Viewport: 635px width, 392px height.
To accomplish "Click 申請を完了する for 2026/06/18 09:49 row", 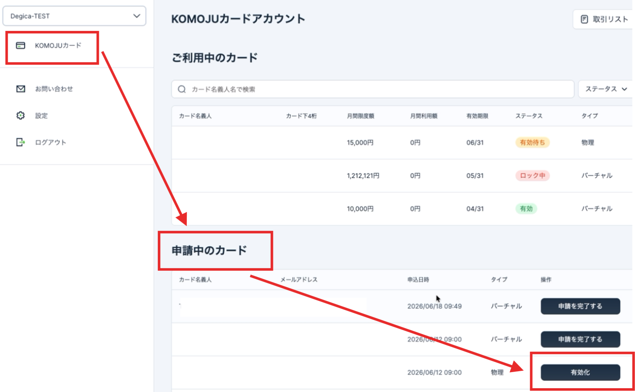I will point(580,306).
